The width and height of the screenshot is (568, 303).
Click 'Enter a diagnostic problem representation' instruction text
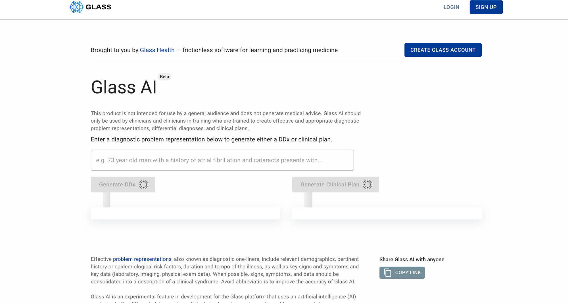pyautogui.click(x=211, y=139)
